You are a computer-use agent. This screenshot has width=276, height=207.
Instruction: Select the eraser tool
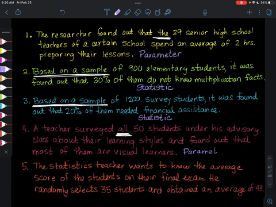point(137,13)
